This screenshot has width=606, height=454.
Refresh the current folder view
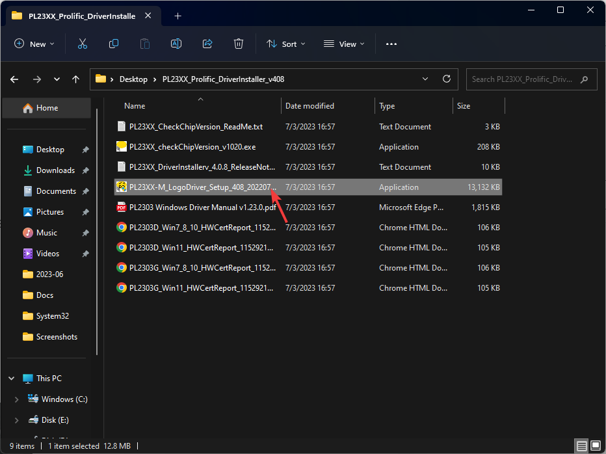(x=447, y=79)
